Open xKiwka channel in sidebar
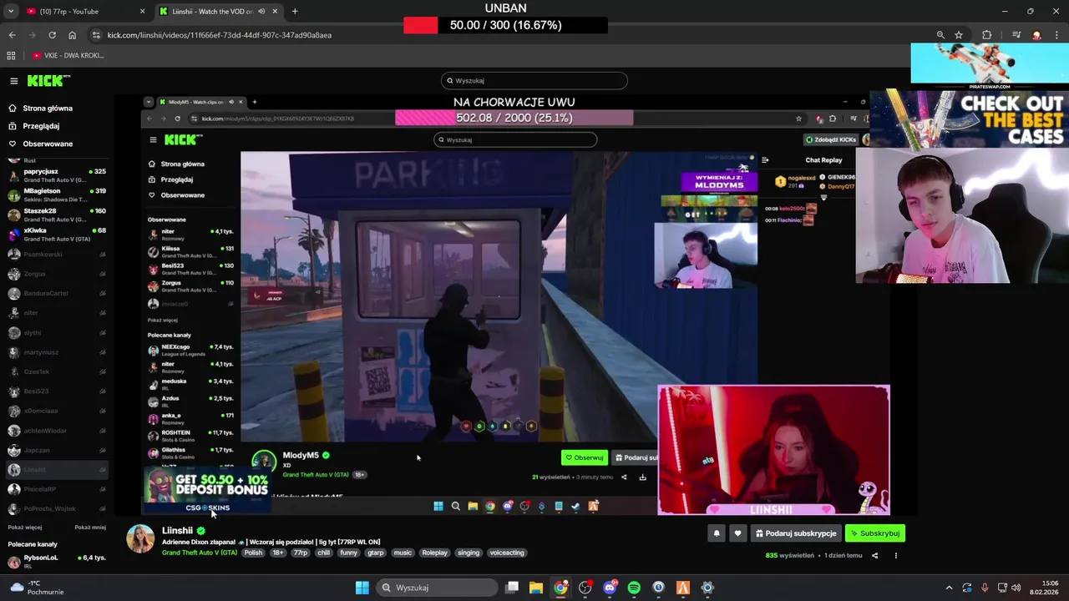Image resolution: width=1069 pixels, height=601 pixels. 57,235
